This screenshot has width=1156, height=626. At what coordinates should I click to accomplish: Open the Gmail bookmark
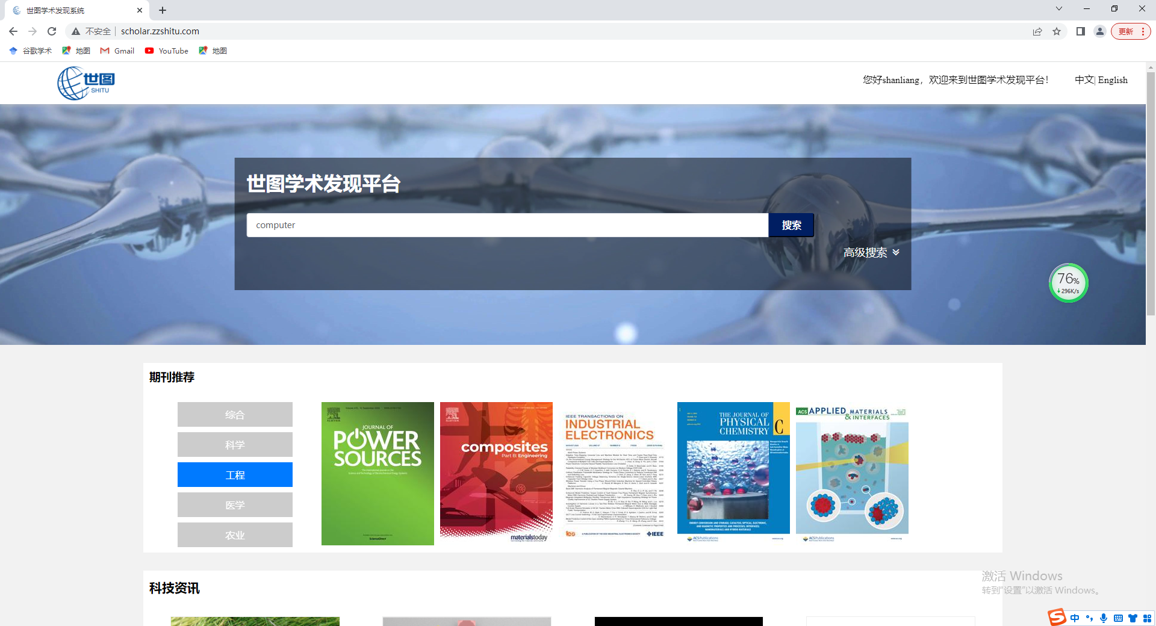tap(117, 51)
